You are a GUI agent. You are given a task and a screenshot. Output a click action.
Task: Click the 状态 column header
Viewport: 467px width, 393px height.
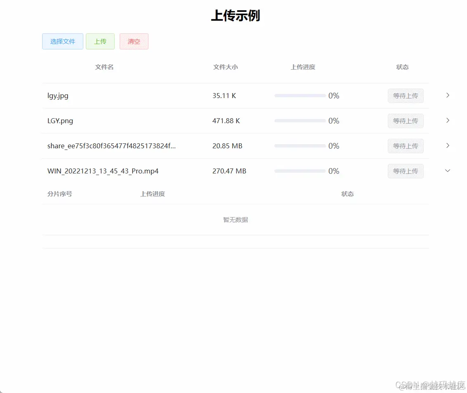pyautogui.click(x=402, y=67)
